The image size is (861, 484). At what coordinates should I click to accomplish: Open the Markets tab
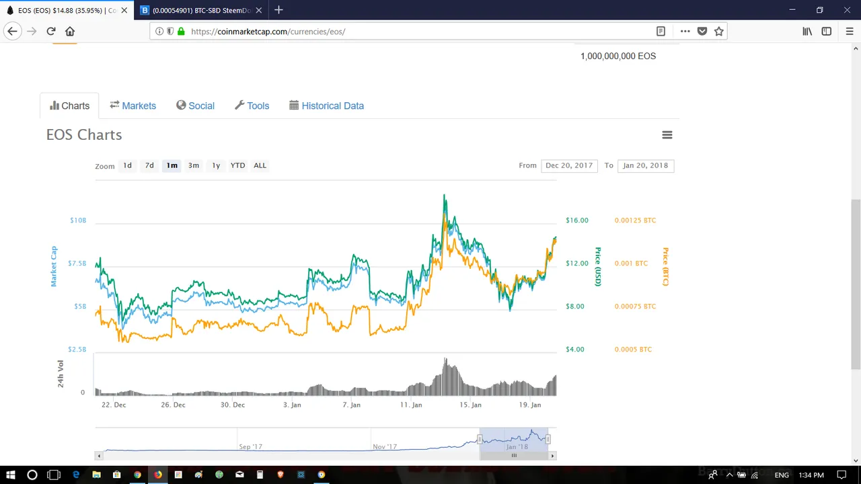click(x=133, y=106)
